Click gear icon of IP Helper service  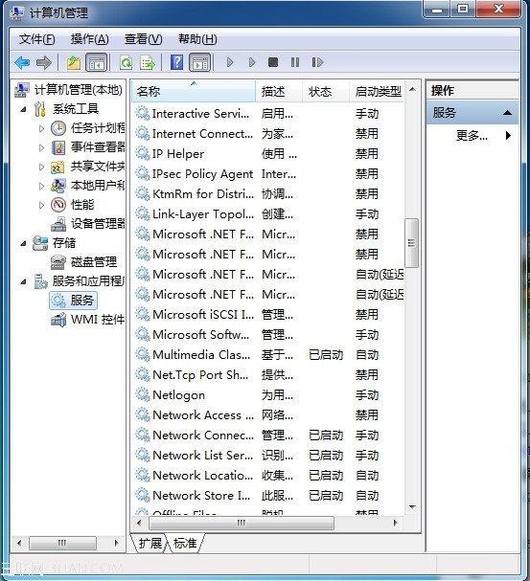point(143,153)
